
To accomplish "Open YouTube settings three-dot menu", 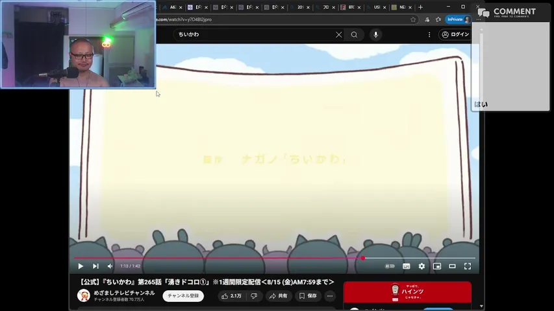I will (x=429, y=34).
